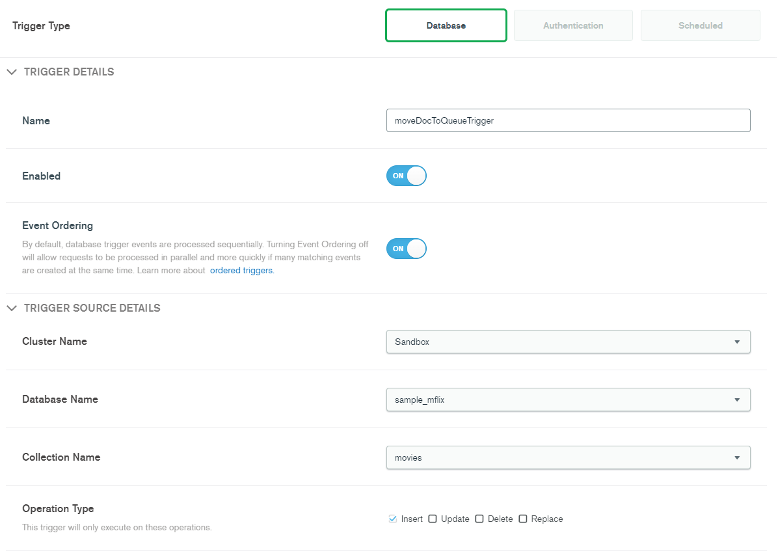Click the sample_mflix dropdown caret icon
This screenshot has width=778, height=557.
pos(738,400)
